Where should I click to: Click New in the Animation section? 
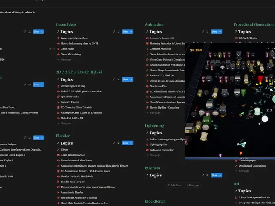[214, 32]
